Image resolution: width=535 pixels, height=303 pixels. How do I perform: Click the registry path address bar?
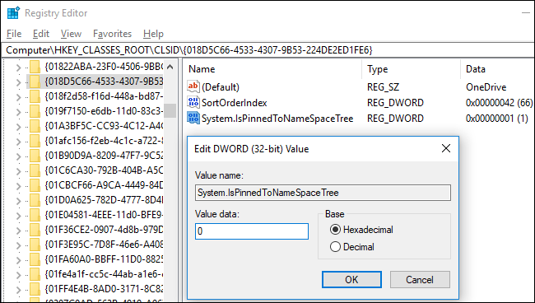267,50
